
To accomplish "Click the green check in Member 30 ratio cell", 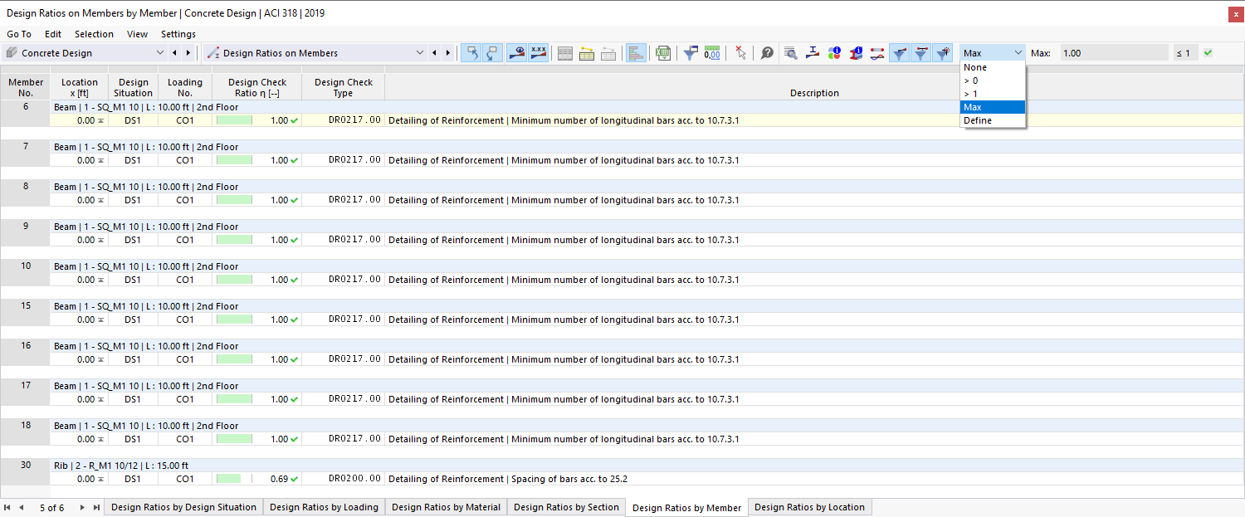I will click(295, 480).
